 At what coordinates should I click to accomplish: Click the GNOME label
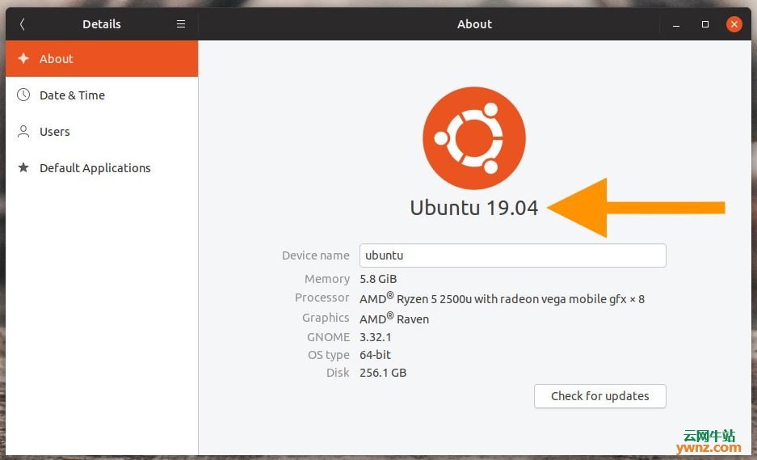pos(328,337)
